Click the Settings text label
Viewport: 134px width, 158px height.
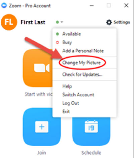(122, 22)
